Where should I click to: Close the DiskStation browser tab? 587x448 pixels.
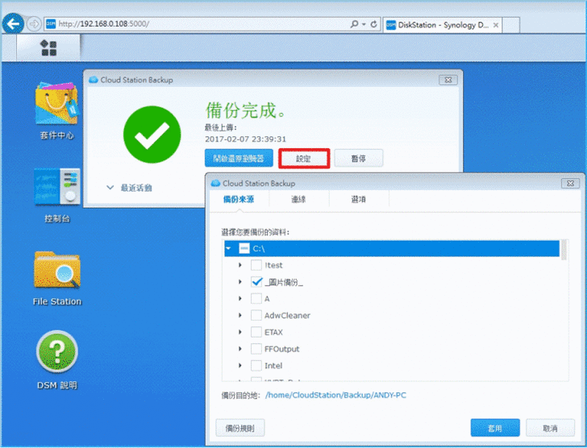[x=495, y=25]
